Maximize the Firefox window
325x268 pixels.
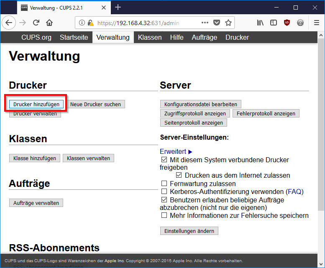[296, 8]
